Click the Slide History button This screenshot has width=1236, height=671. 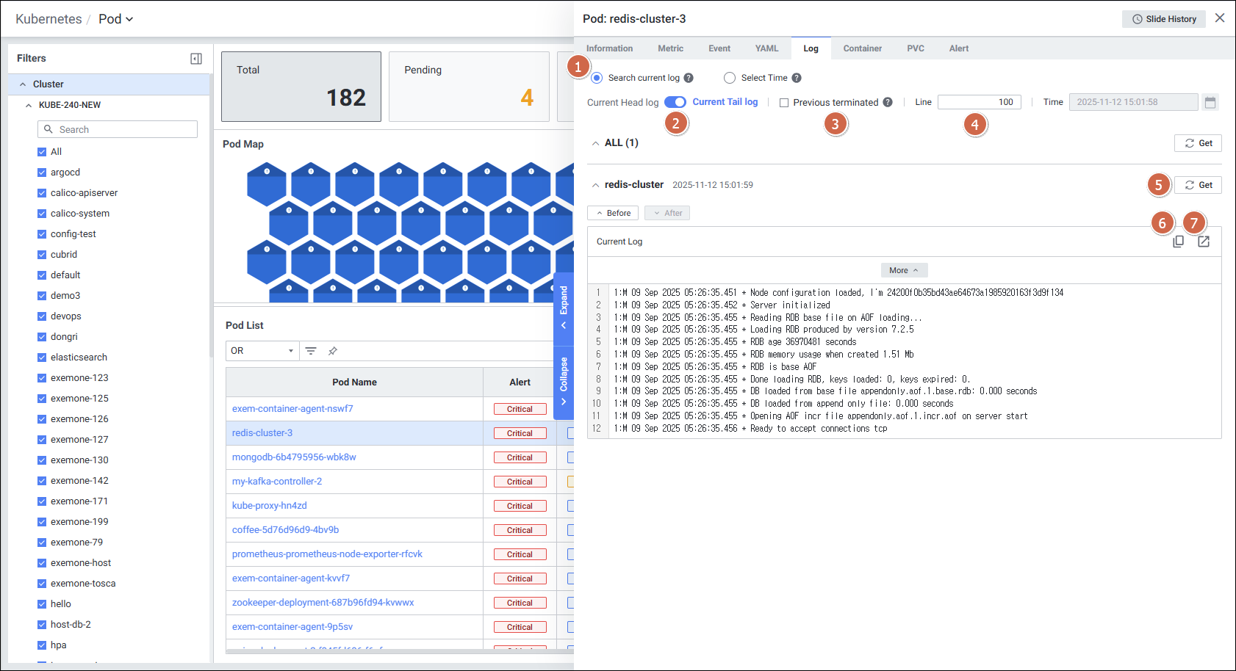pyautogui.click(x=1163, y=19)
